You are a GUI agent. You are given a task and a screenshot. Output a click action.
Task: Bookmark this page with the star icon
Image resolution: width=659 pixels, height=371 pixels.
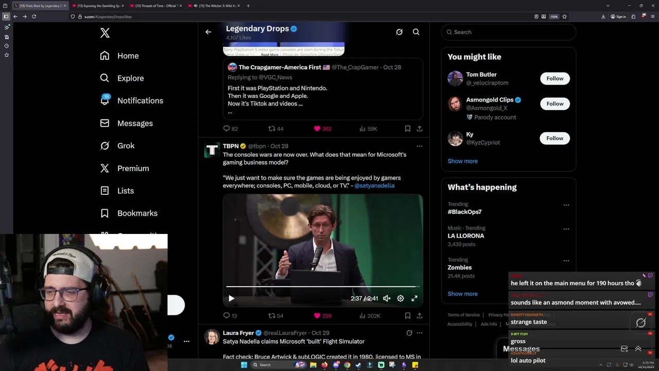(x=564, y=16)
